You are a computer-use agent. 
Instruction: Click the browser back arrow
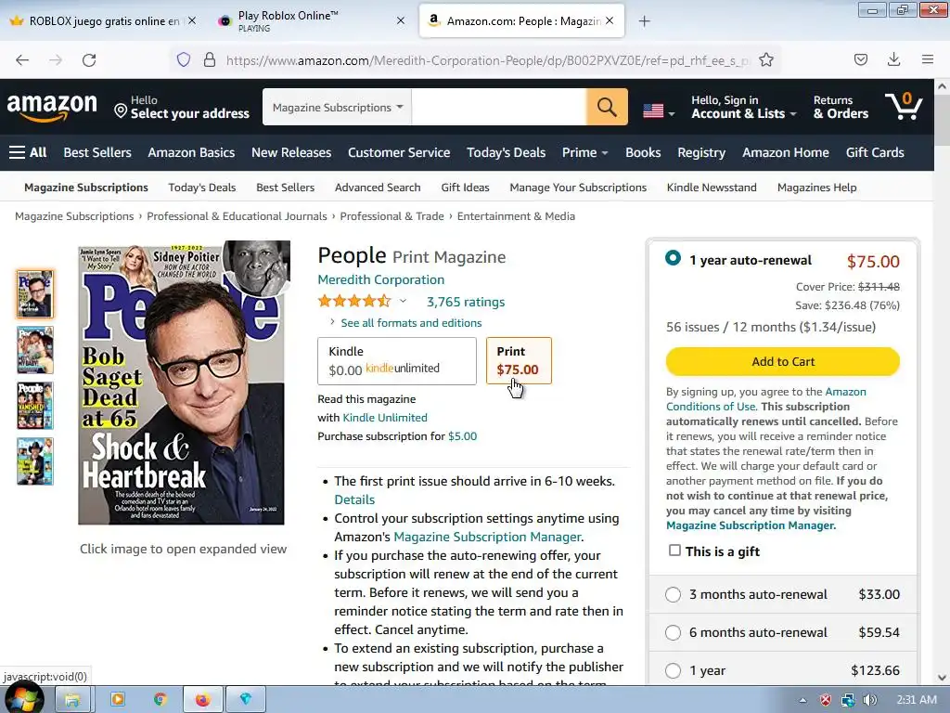pyautogui.click(x=22, y=60)
